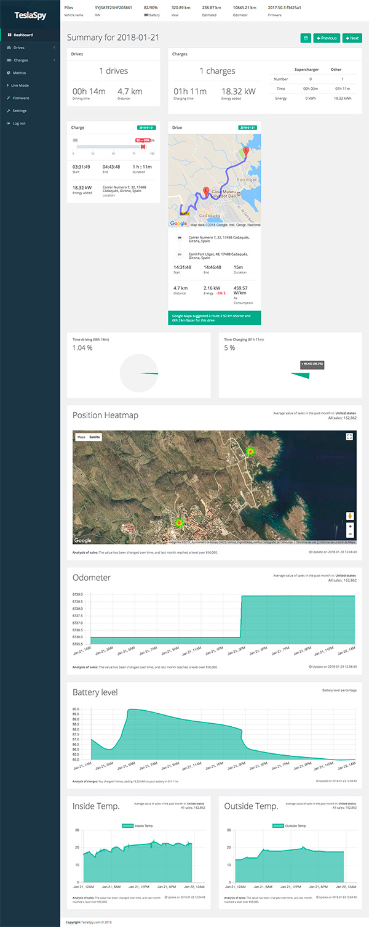Open the Metrics menu item
Screen dimensions: 369x927
click(x=31, y=73)
